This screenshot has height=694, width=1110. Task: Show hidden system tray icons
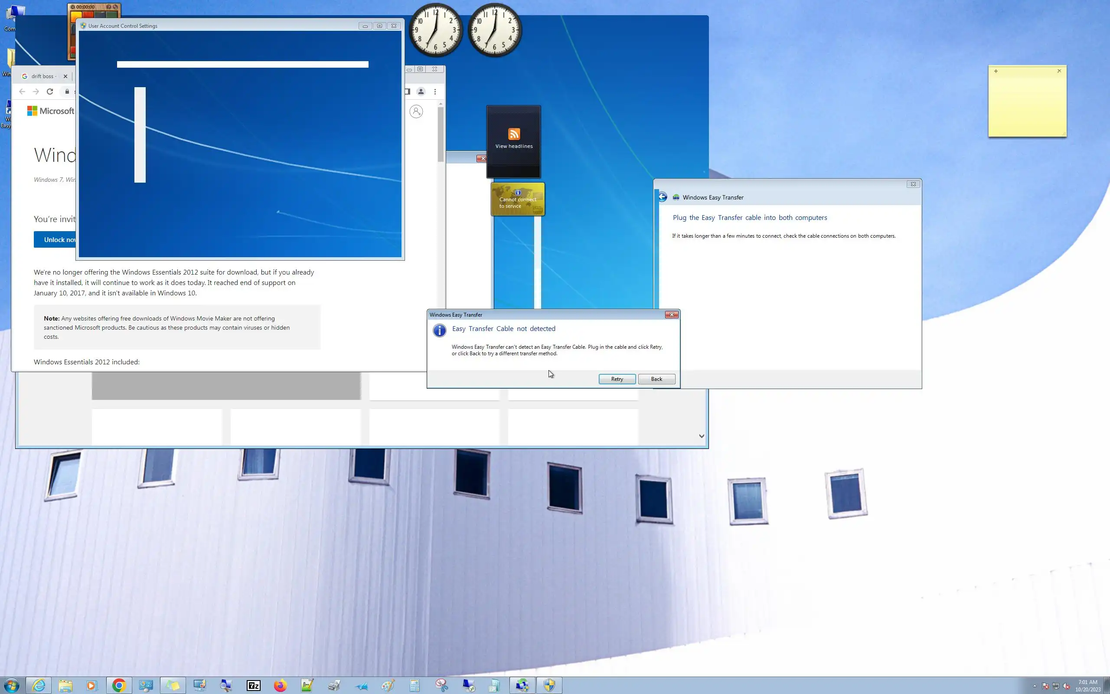pyautogui.click(x=1034, y=686)
